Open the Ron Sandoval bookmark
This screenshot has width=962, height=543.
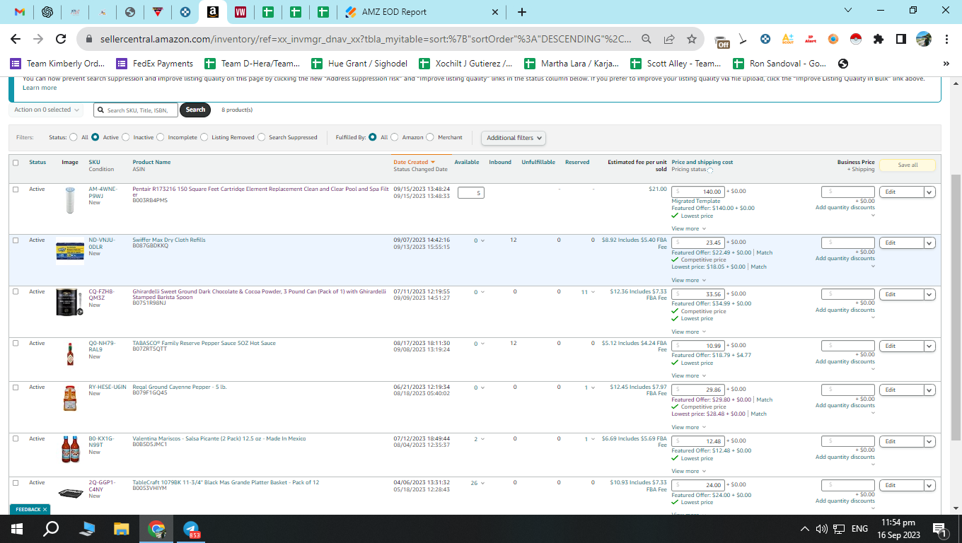779,64
